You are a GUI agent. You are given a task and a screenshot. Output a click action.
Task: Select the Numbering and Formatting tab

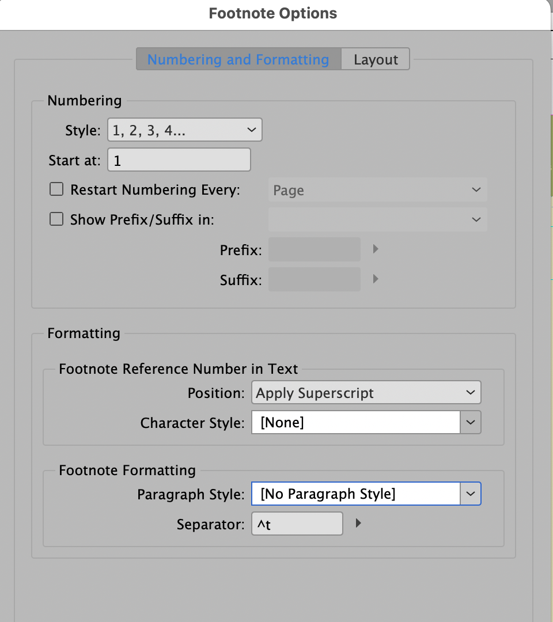point(238,59)
